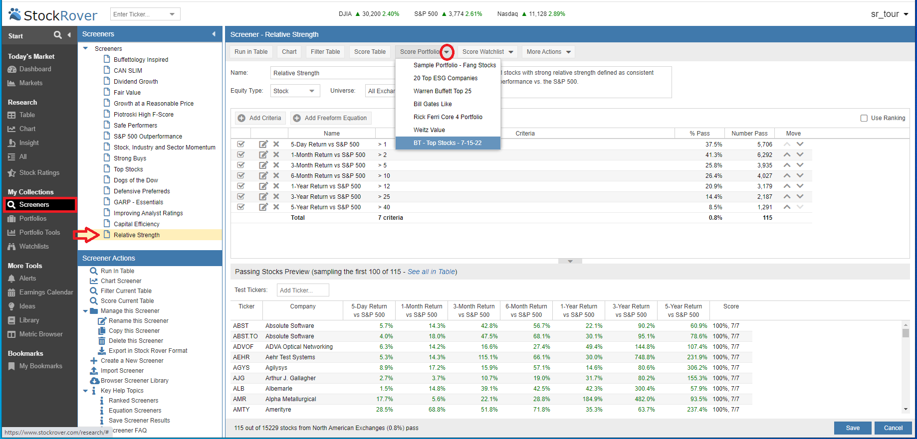Open the Earnings Calendar

(x=40, y=293)
